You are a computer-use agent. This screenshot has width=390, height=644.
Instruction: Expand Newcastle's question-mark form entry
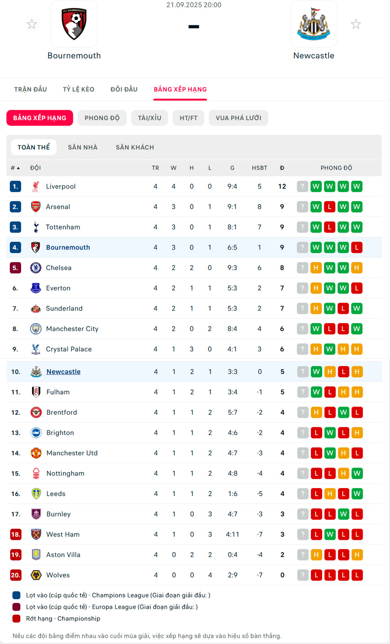pos(303,372)
